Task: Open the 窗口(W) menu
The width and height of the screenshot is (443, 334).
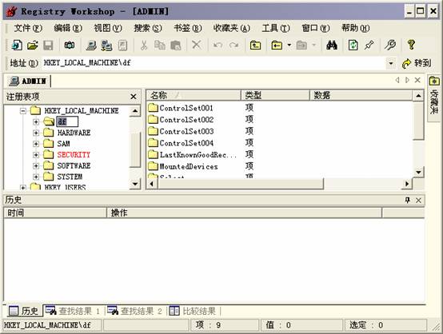Action: pyautogui.click(x=316, y=28)
